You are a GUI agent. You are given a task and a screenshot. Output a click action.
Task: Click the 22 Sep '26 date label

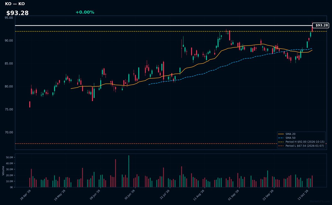point(268,195)
